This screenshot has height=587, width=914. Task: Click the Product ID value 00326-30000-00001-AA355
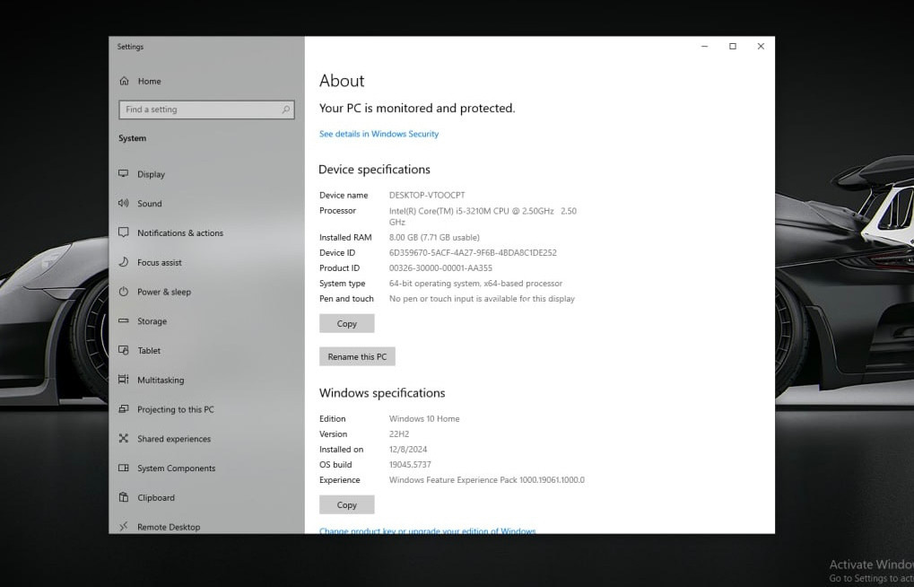tap(440, 267)
